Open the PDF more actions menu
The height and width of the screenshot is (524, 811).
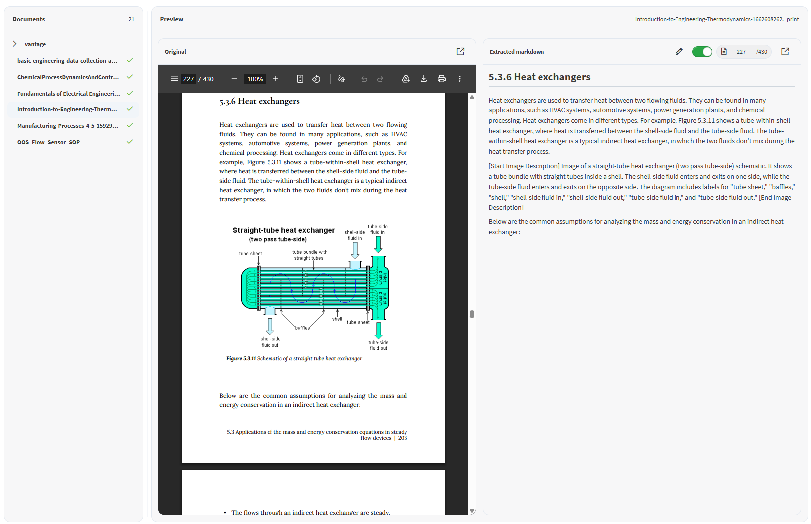[460, 79]
